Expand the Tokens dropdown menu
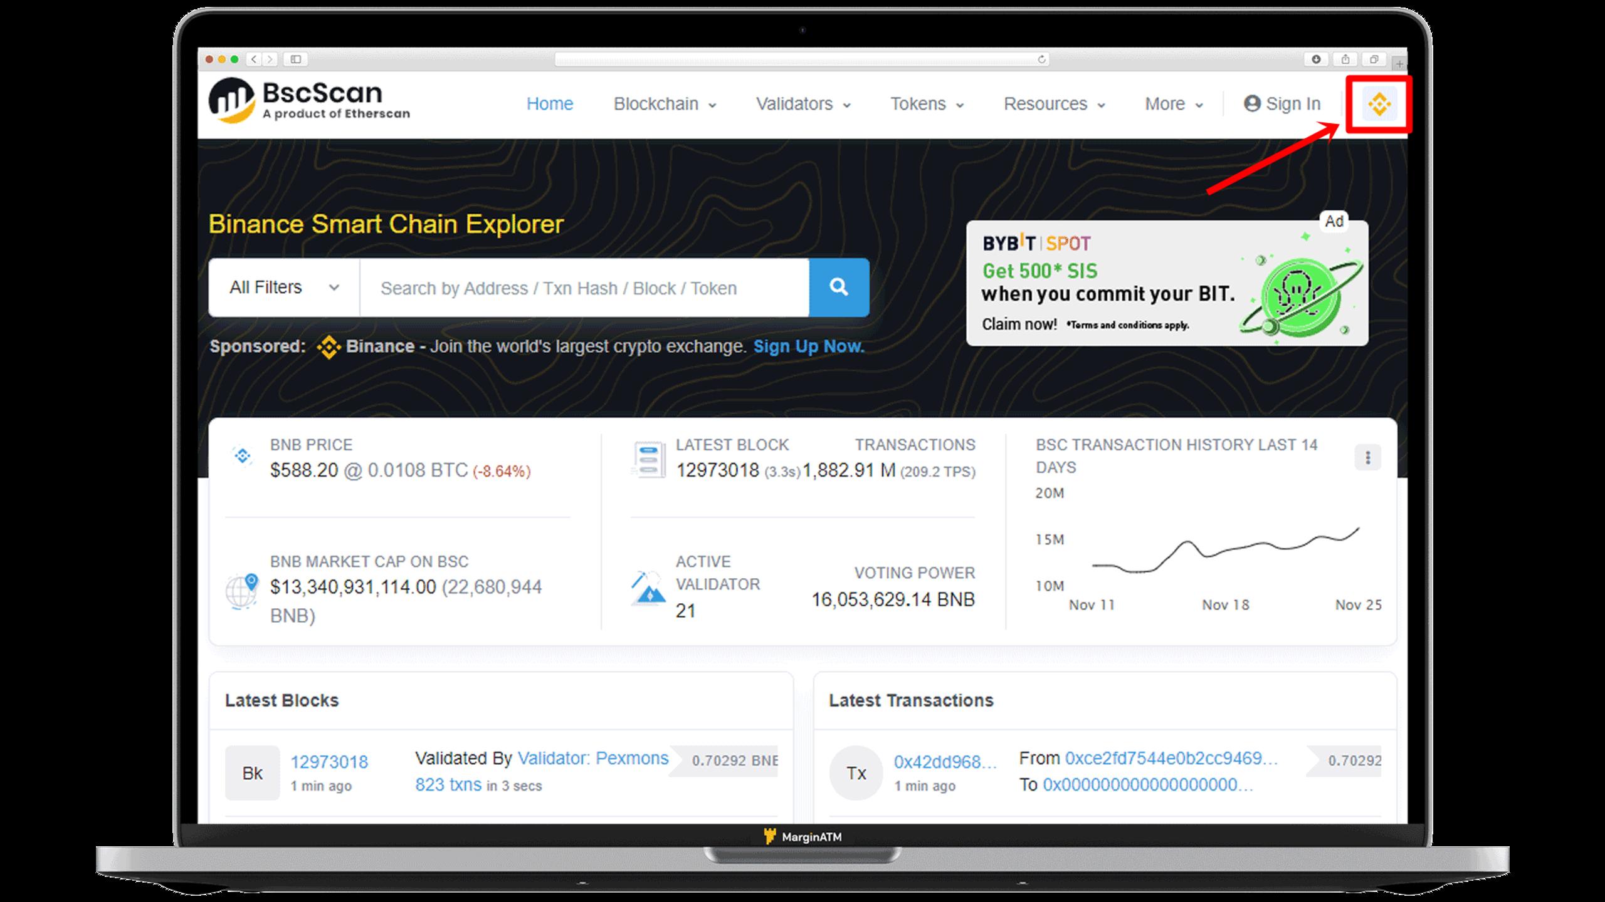This screenshot has width=1605, height=902. tap(926, 103)
